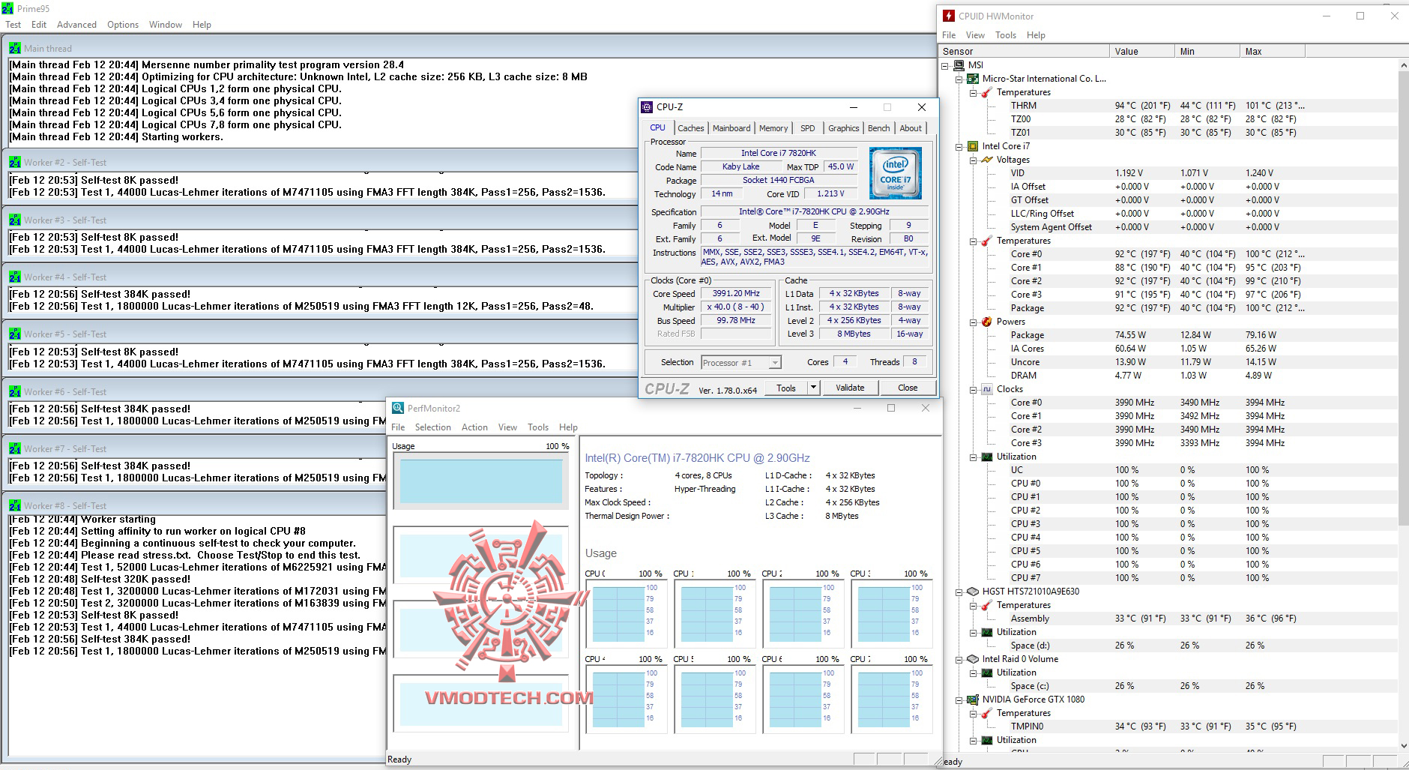Image resolution: width=1409 pixels, height=770 pixels.
Task: Open the Window menu in Prime95
Action: (x=166, y=25)
